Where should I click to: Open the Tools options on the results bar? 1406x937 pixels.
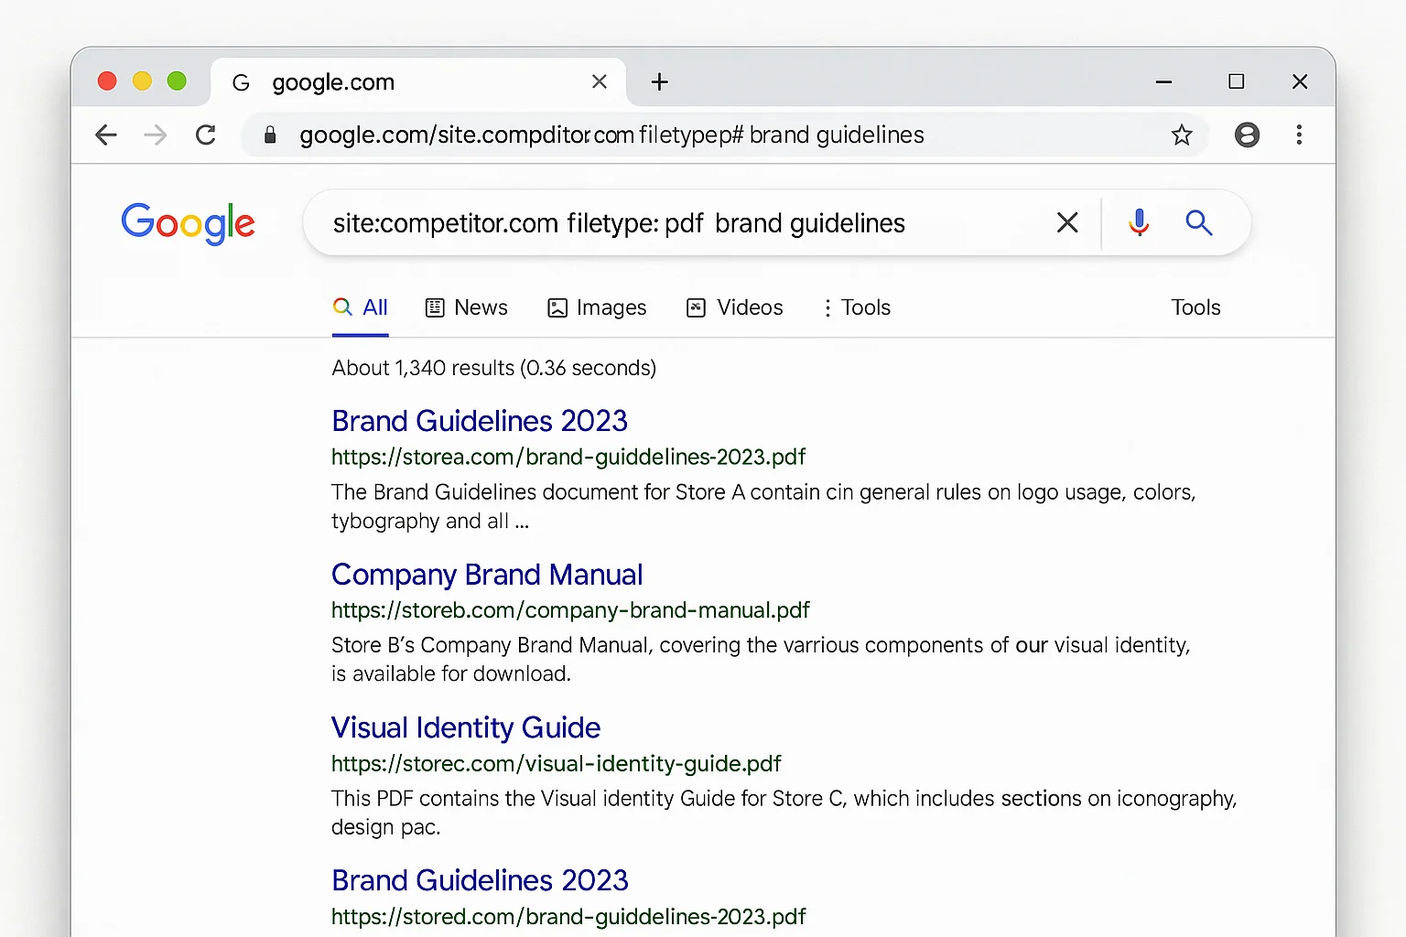point(855,307)
